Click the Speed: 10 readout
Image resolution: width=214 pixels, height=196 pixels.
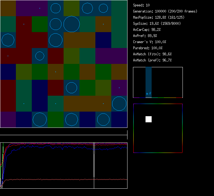click(x=141, y=5)
